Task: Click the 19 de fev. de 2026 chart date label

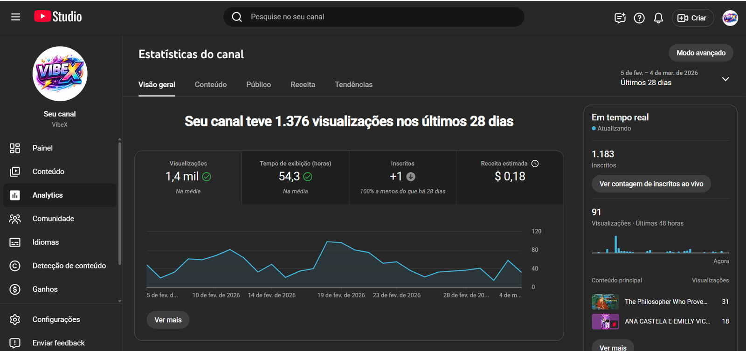Action: click(x=341, y=296)
